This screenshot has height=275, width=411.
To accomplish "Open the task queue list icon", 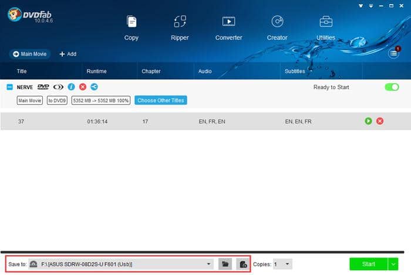I will coord(393,53).
